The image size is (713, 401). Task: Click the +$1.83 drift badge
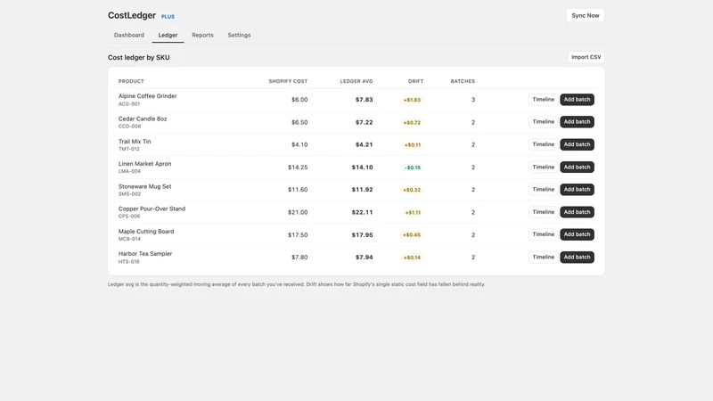point(412,100)
